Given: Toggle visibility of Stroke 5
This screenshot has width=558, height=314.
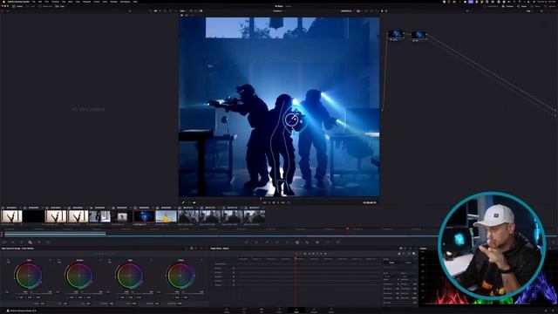Looking at the screenshot, I should point(234,285).
